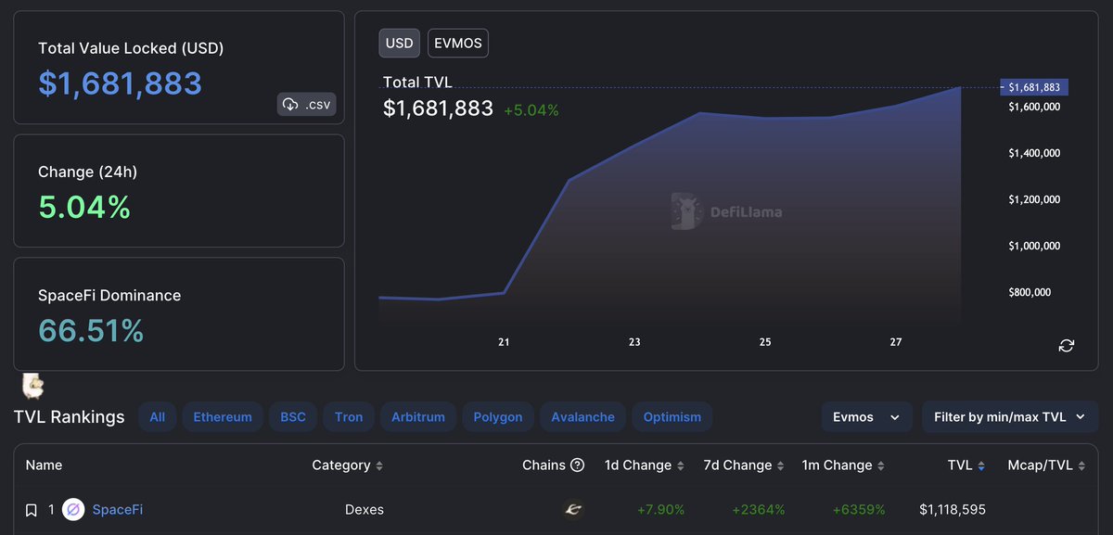
Task: Click the 66.51% SpaceFi Dominance value
Action: tap(91, 330)
